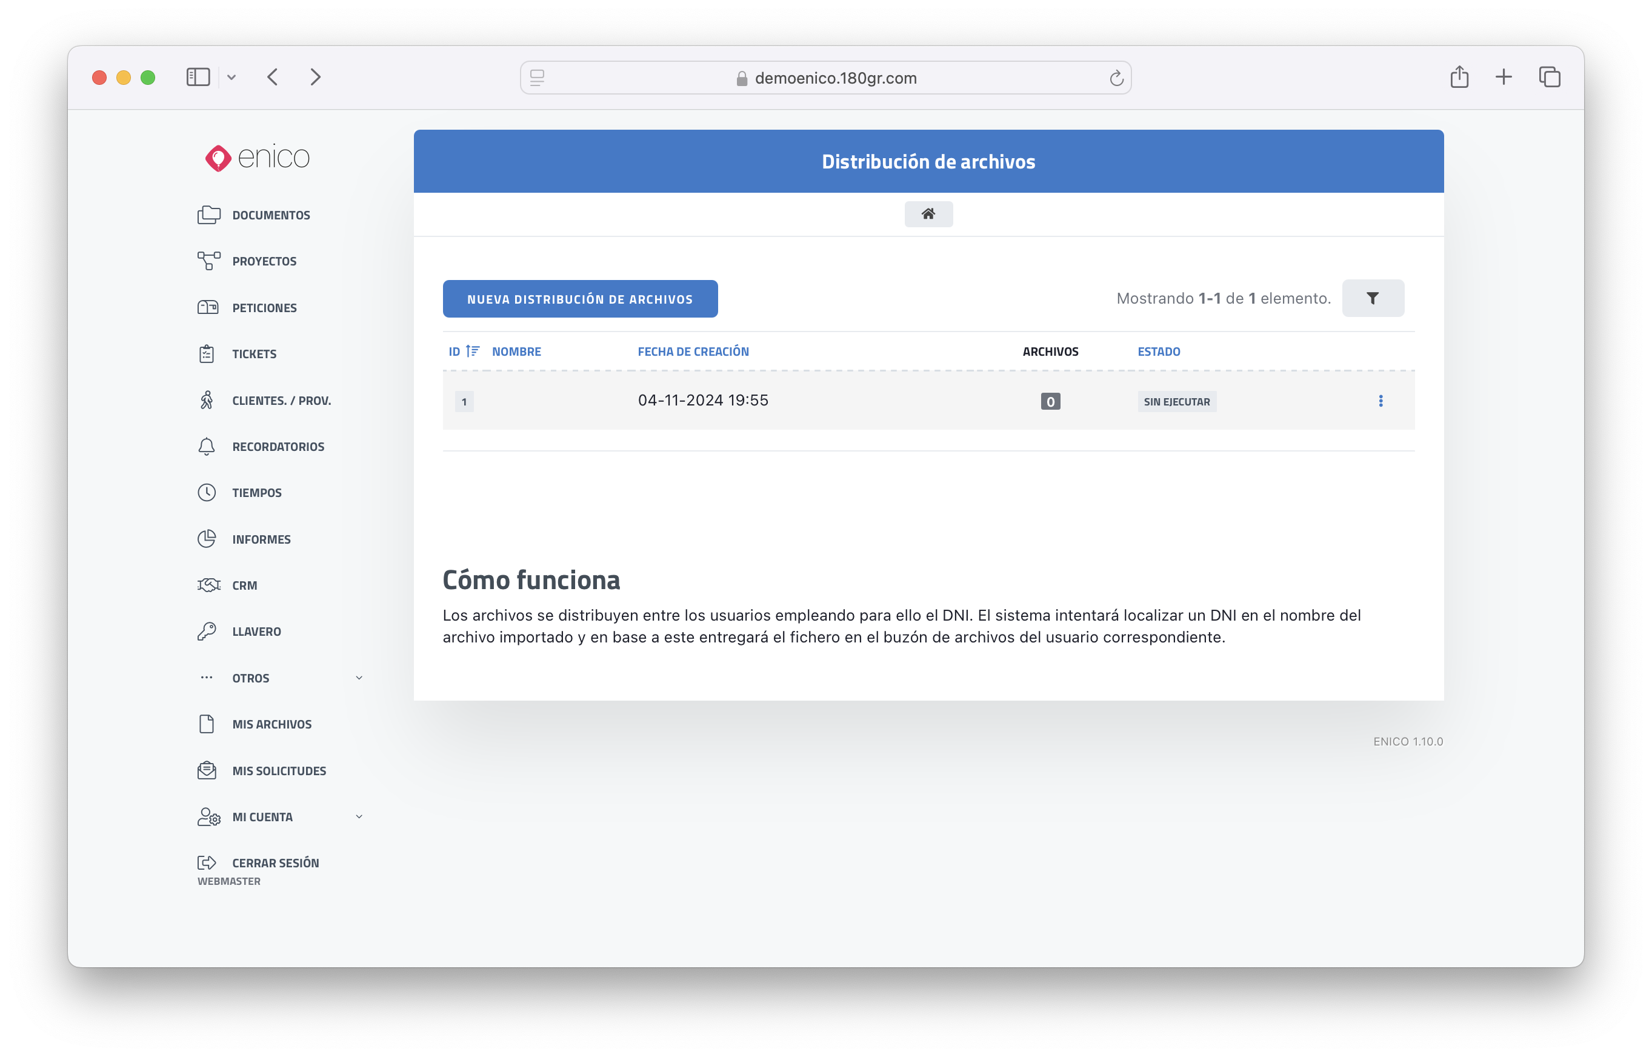Expand the Mi Cuenta submenu chevron
The width and height of the screenshot is (1652, 1057).
pos(359,817)
